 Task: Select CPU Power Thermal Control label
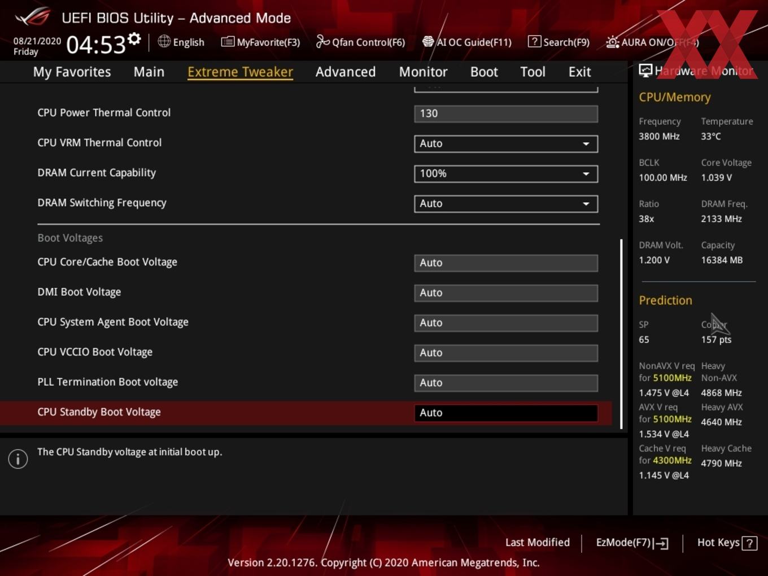pos(104,112)
